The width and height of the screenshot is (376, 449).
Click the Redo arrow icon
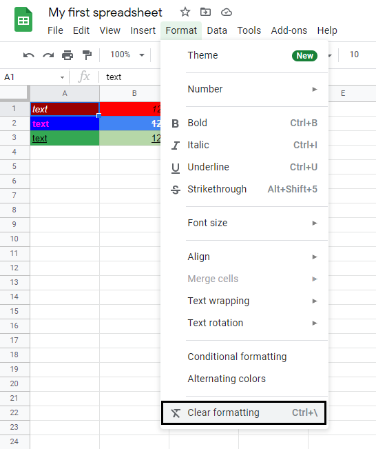coord(48,55)
